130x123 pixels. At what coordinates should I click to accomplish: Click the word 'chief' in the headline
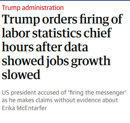(x=98, y=33)
